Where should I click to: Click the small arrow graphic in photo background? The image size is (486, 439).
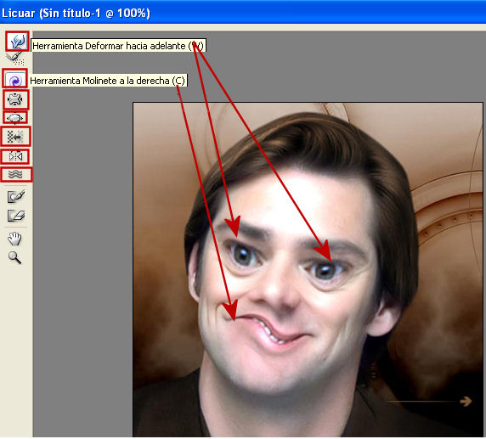pos(466,401)
